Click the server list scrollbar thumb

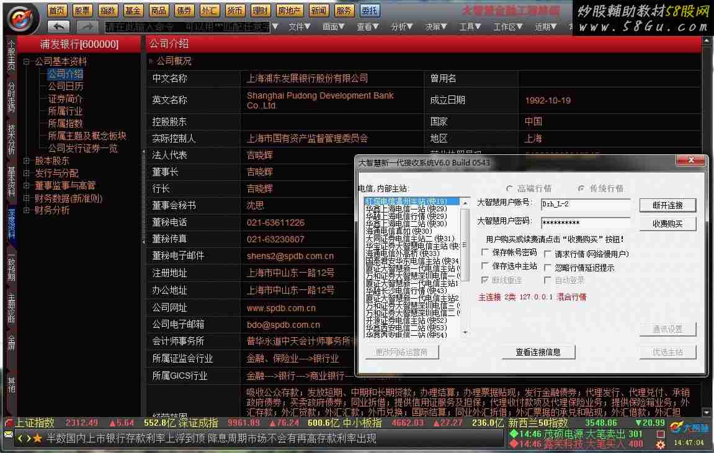[465, 245]
